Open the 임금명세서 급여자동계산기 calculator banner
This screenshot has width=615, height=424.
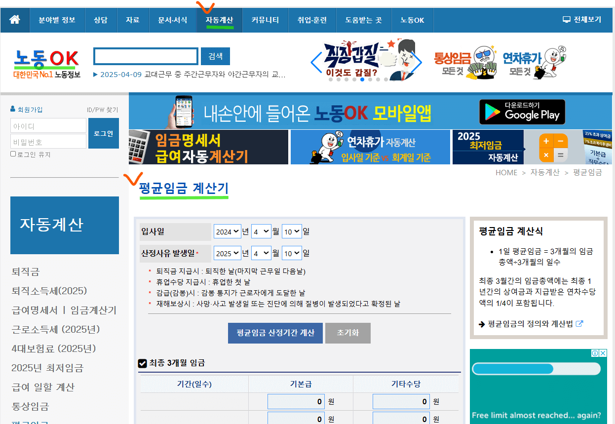point(207,147)
